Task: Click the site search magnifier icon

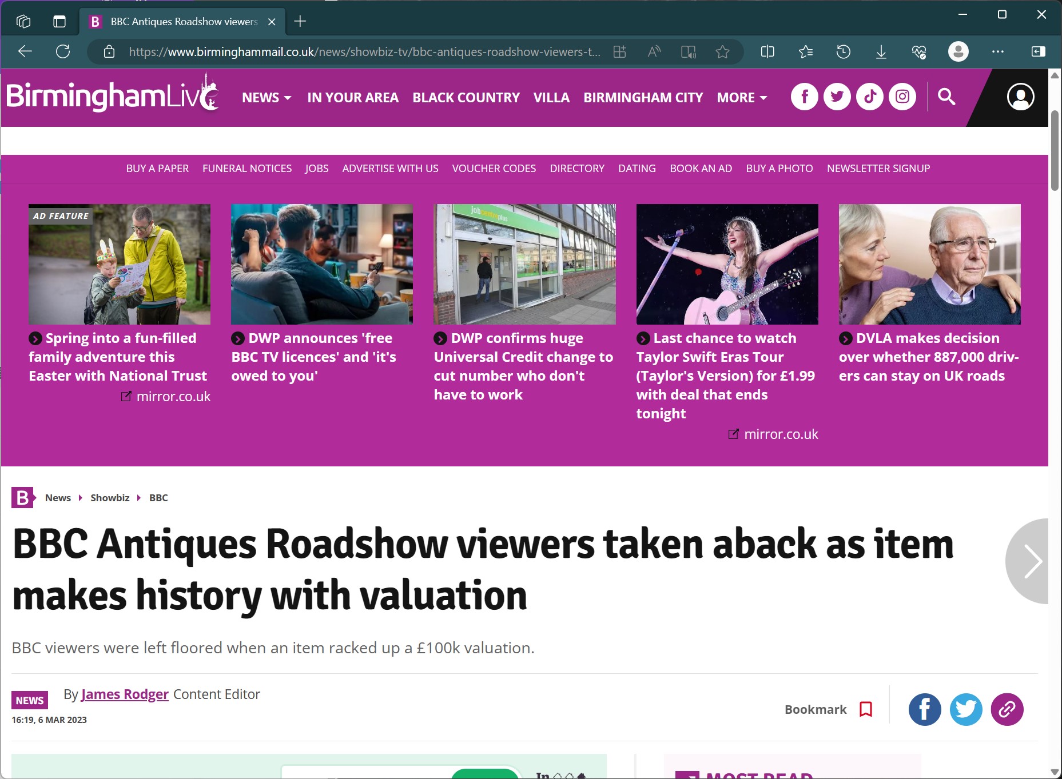Action: [x=946, y=97]
